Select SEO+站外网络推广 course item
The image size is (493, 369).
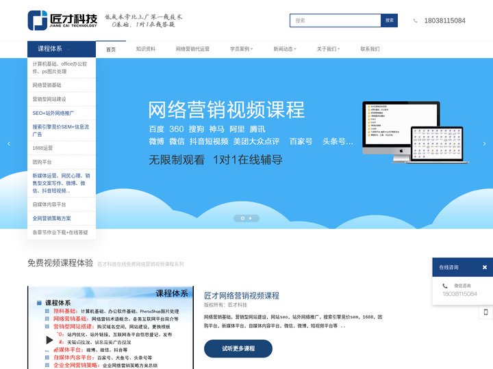coord(62,113)
